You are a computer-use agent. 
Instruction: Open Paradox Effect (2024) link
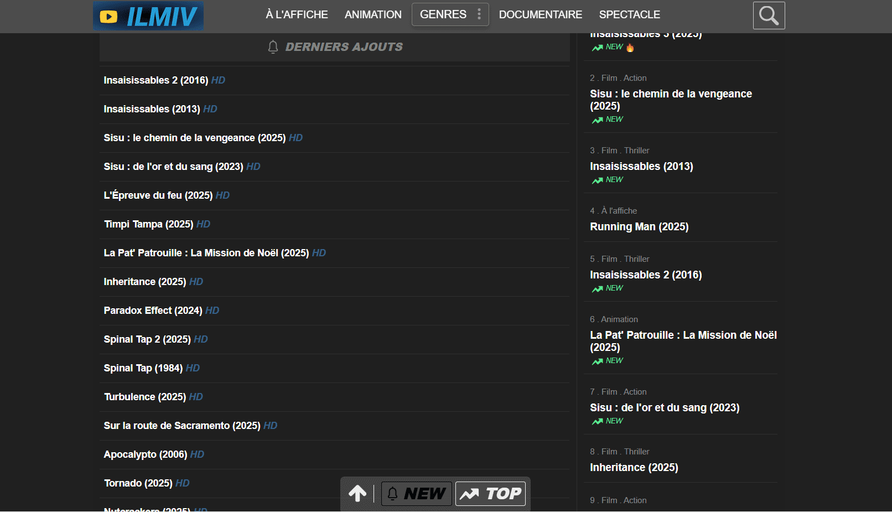tap(153, 311)
